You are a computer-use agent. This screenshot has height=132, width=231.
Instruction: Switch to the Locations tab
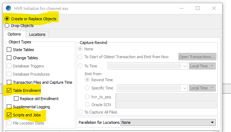tap(37, 34)
